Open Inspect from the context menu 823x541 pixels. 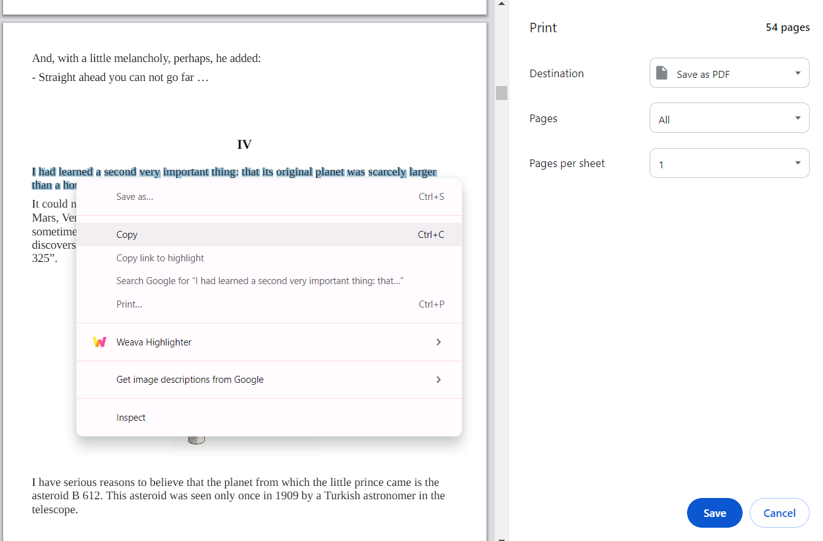click(131, 417)
